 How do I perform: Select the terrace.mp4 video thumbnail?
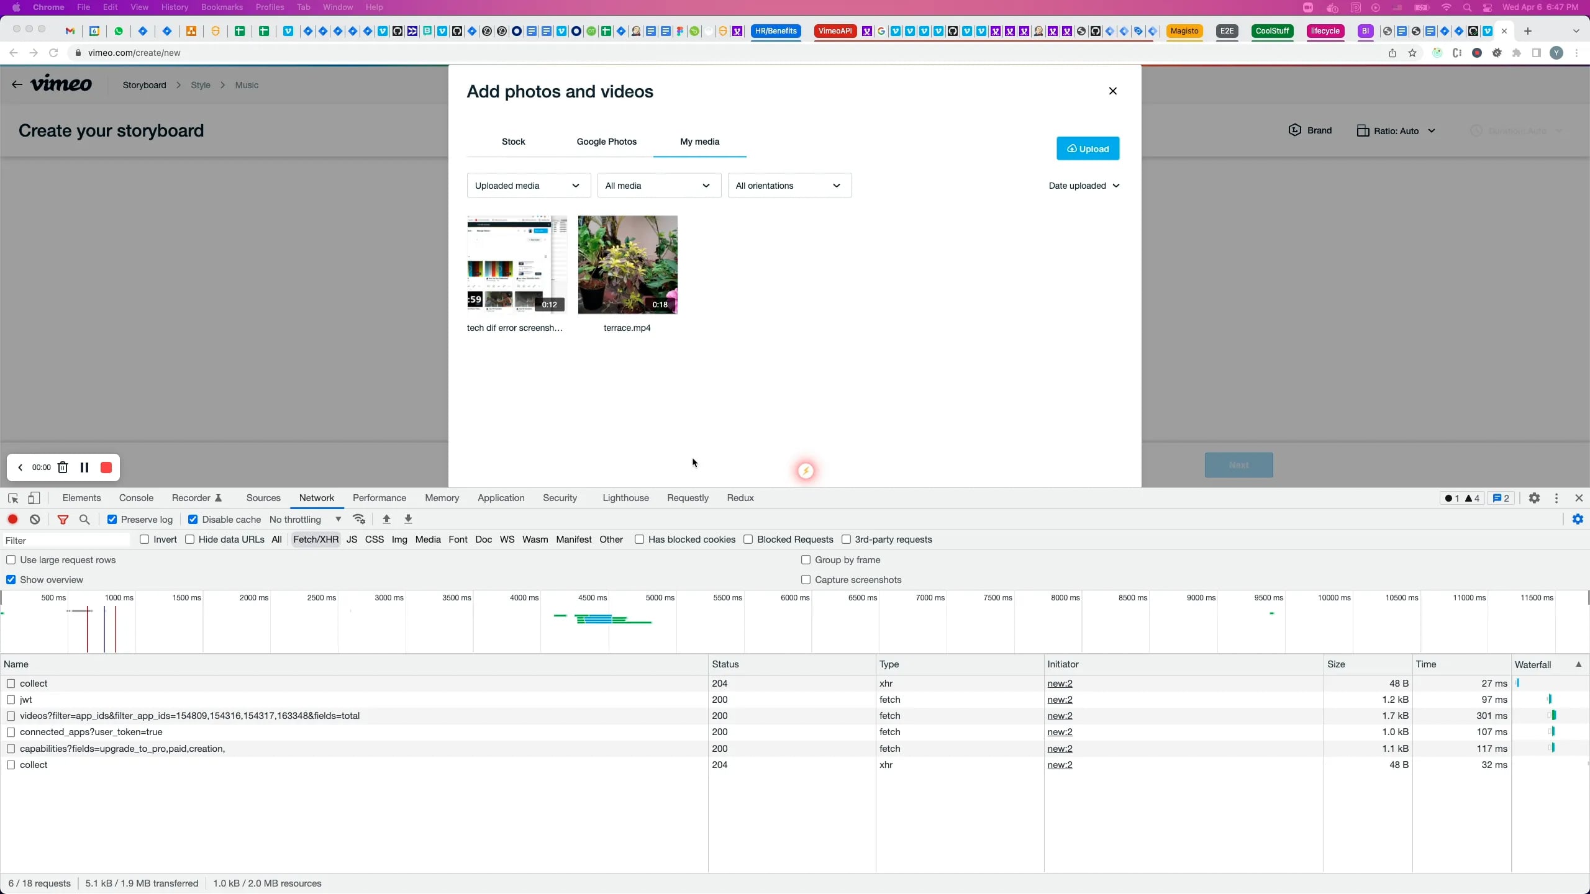click(x=627, y=265)
